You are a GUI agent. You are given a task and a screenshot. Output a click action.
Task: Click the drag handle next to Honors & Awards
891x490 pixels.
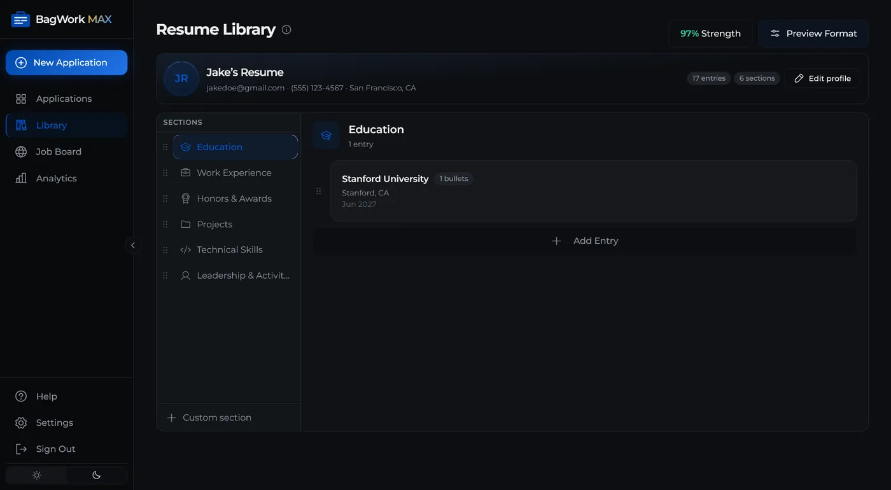click(165, 199)
